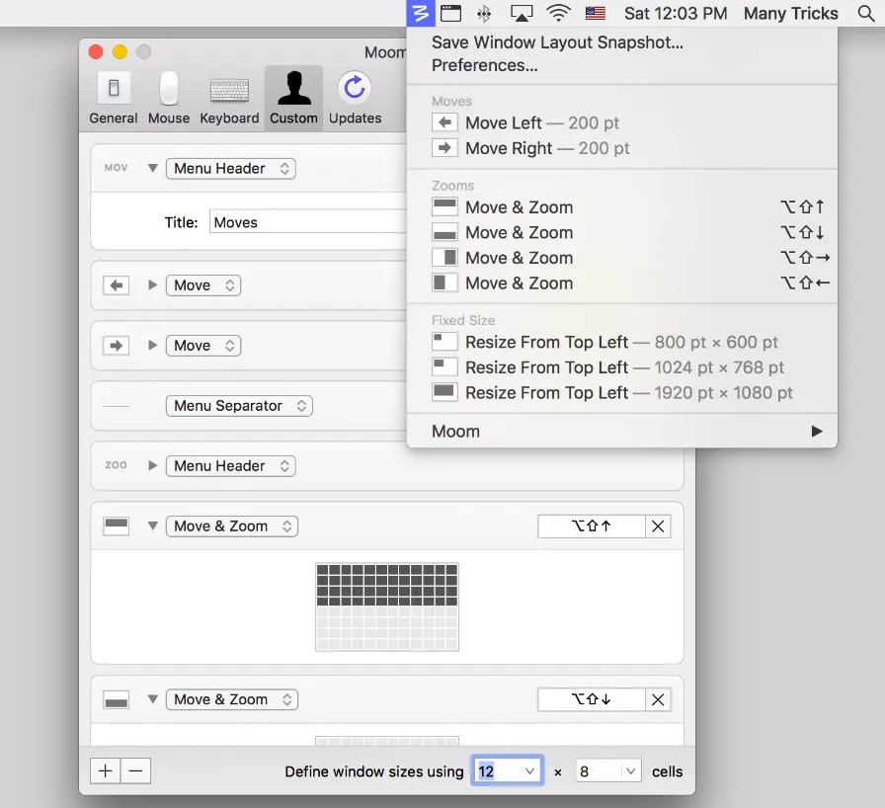Select the Custom actions pane
This screenshot has height=808, width=885.
point(293,97)
